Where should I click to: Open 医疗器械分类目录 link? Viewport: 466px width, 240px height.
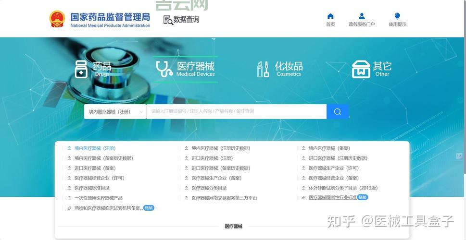[209, 188]
